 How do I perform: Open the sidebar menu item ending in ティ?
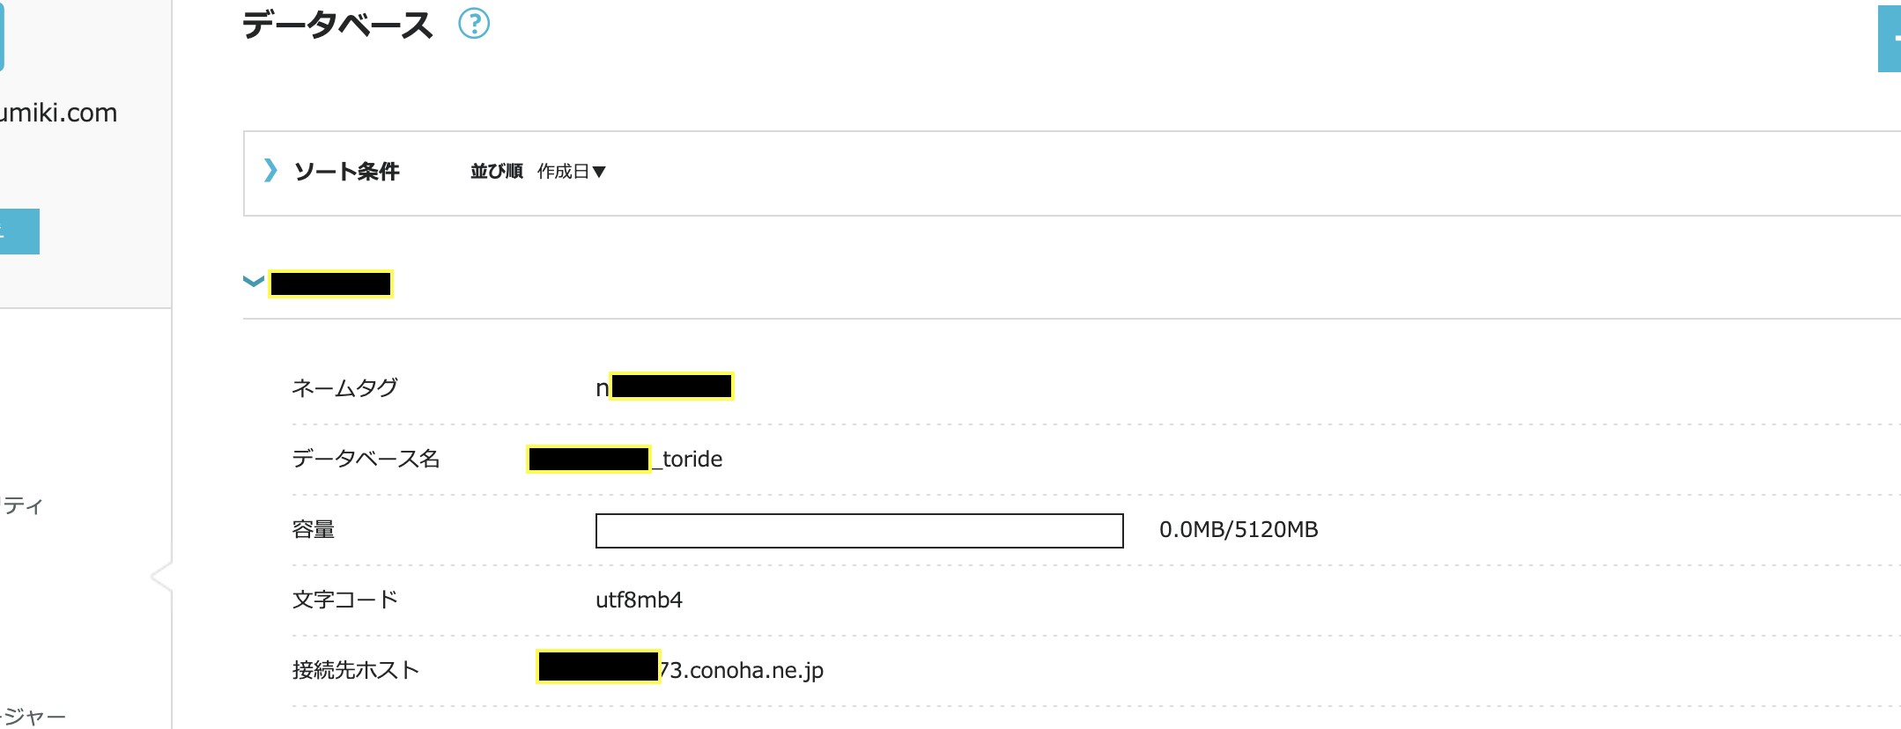tap(22, 505)
